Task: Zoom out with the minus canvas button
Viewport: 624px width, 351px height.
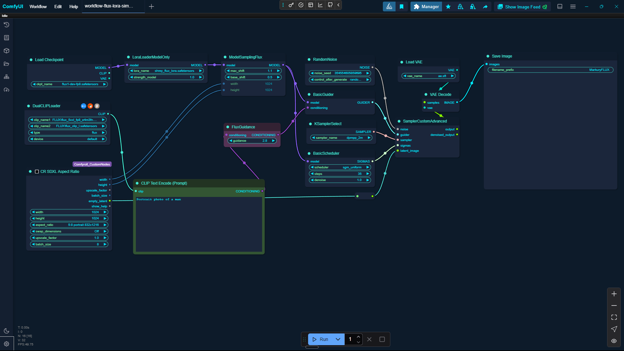Action: pyautogui.click(x=614, y=305)
